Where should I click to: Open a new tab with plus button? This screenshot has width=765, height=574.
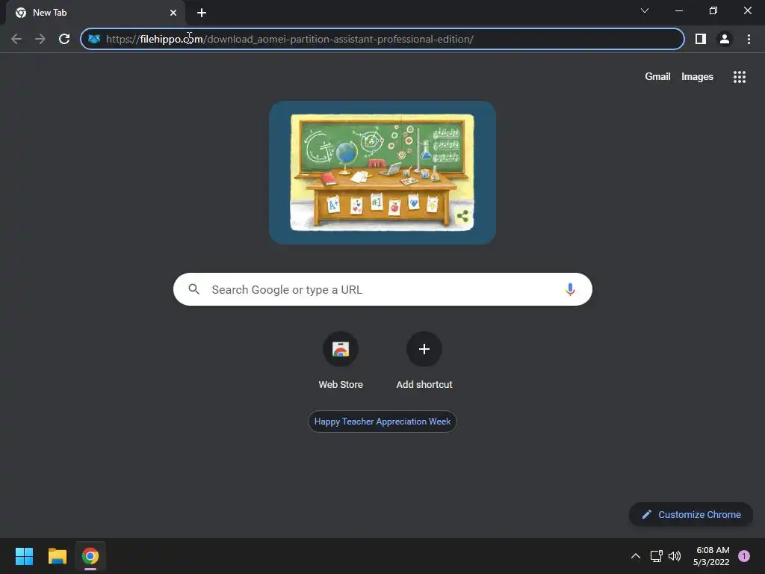click(x=202, y=13)
